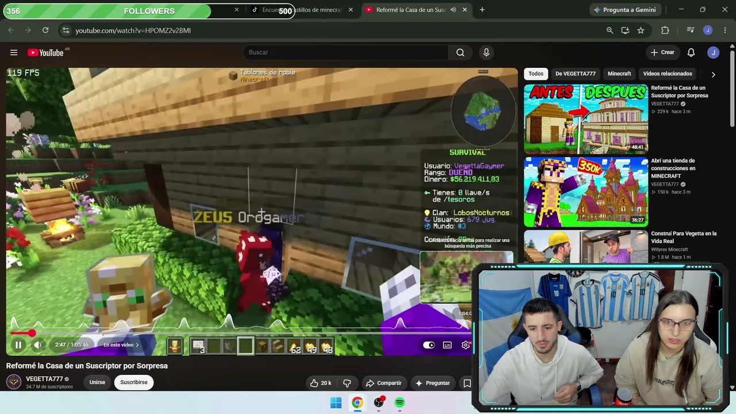Bookmark this page with the star

[641, 30]
